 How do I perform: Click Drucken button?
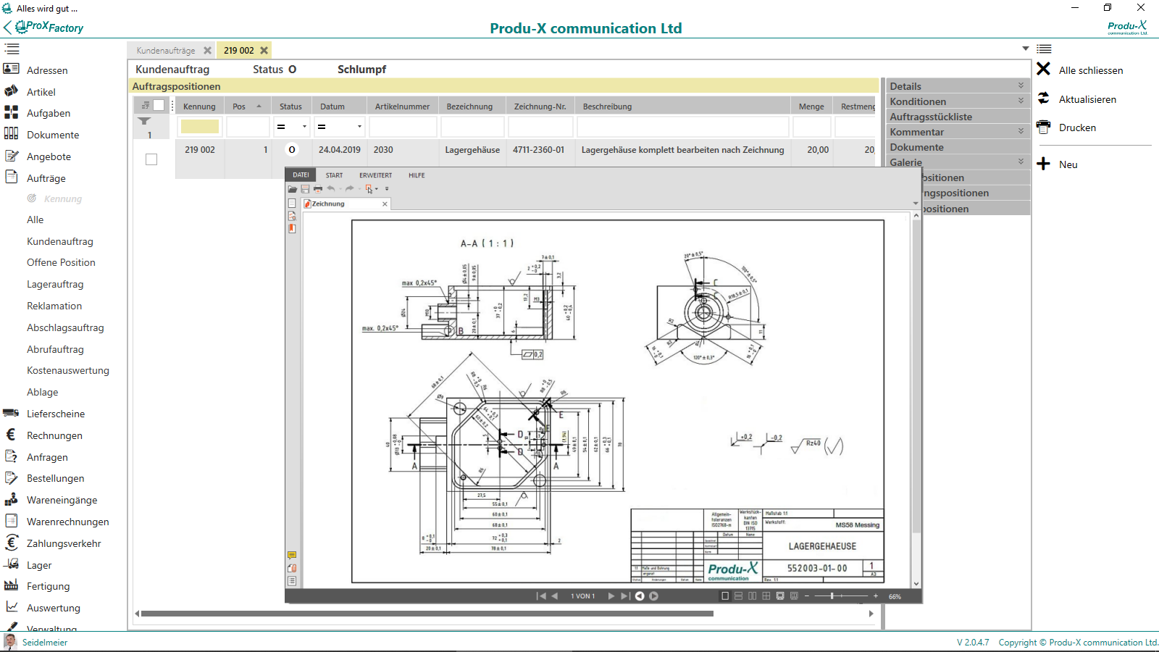(1077, 128)
